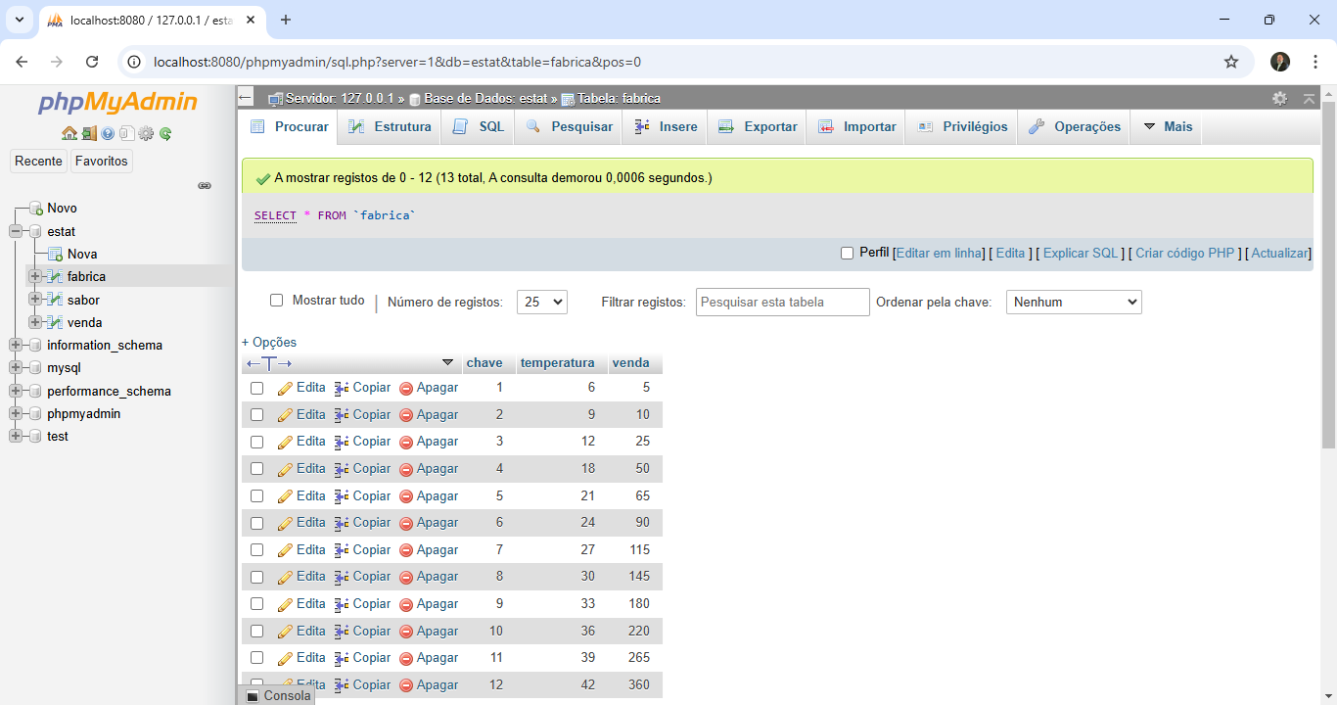Click the link-with-main-panel chain icon
The image size is (1337, 705).
click(205, 185)
